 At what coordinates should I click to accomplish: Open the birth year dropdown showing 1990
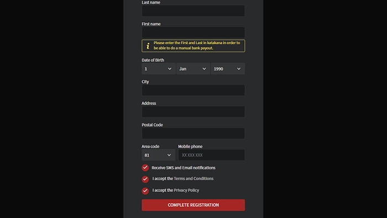pyautogui.click(x=228, y=69)
